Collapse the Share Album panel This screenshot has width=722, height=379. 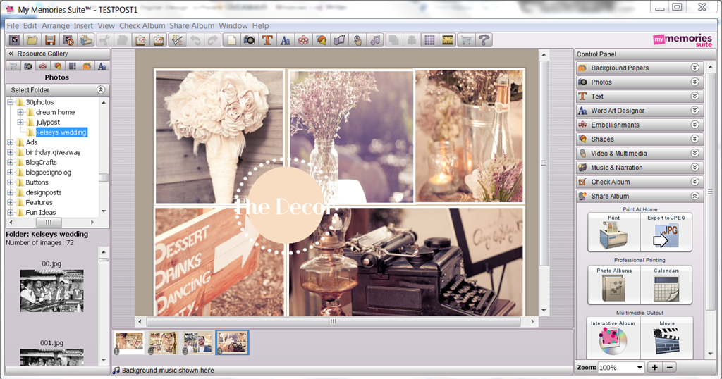click(695, 196)
